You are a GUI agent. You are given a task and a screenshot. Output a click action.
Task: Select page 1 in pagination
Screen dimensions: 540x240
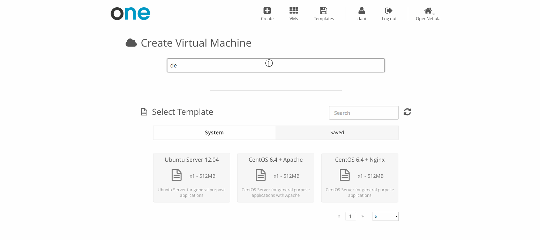click(x=351, y=216)
